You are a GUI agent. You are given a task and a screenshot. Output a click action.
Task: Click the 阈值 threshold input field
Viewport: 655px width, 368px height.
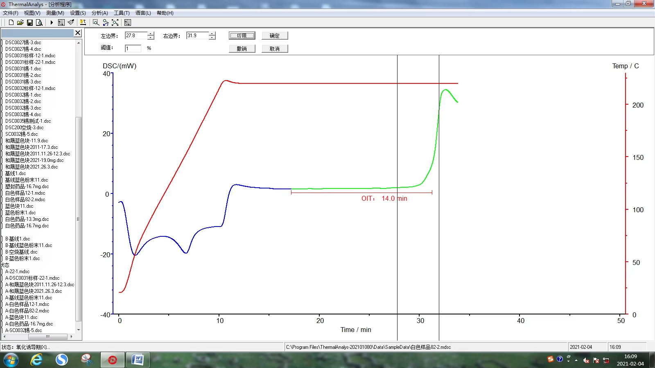[x=133, y=48]
